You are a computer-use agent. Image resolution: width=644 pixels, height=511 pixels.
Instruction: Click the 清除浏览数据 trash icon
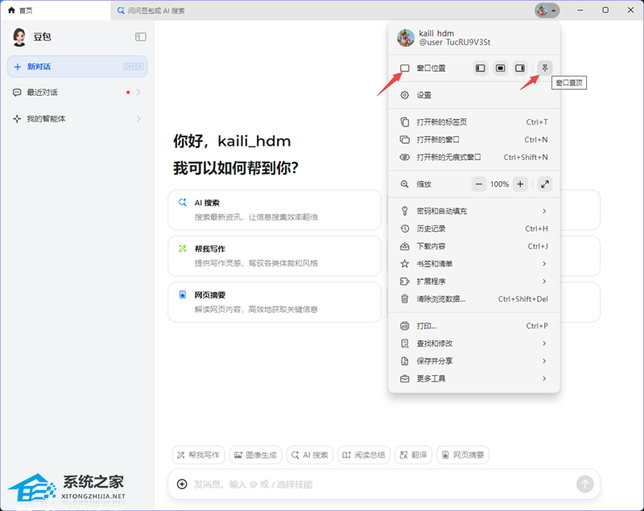click(405, 299)
